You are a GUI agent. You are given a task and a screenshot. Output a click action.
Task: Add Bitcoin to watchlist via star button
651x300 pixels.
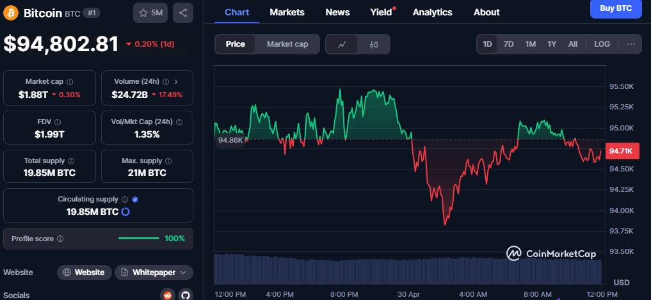150,13
